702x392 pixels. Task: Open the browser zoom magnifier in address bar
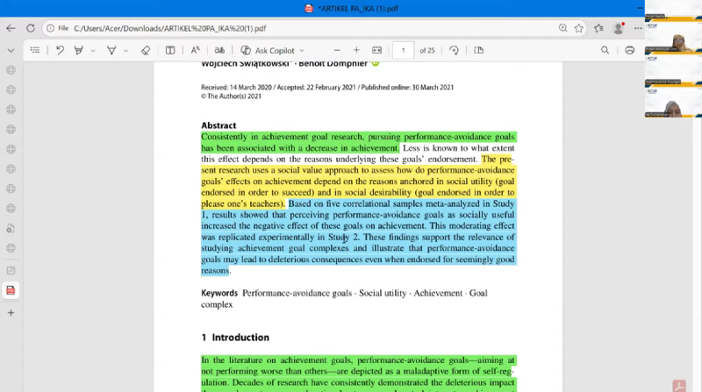562,28
